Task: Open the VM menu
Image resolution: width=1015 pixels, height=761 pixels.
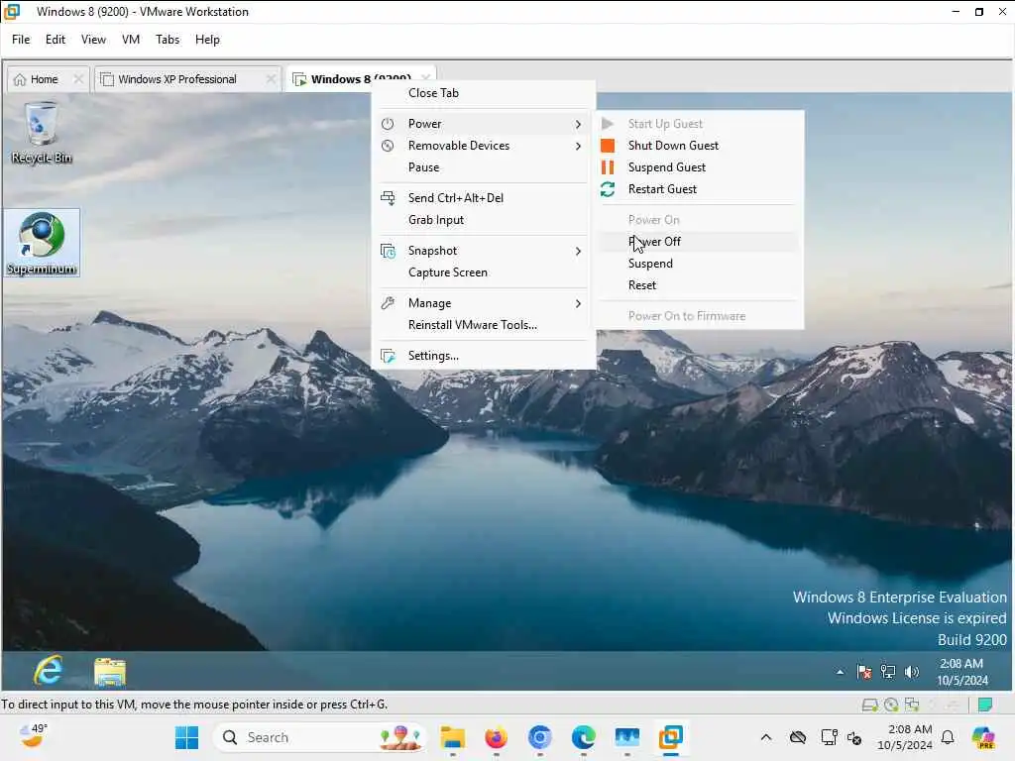Action: point(131,40)
